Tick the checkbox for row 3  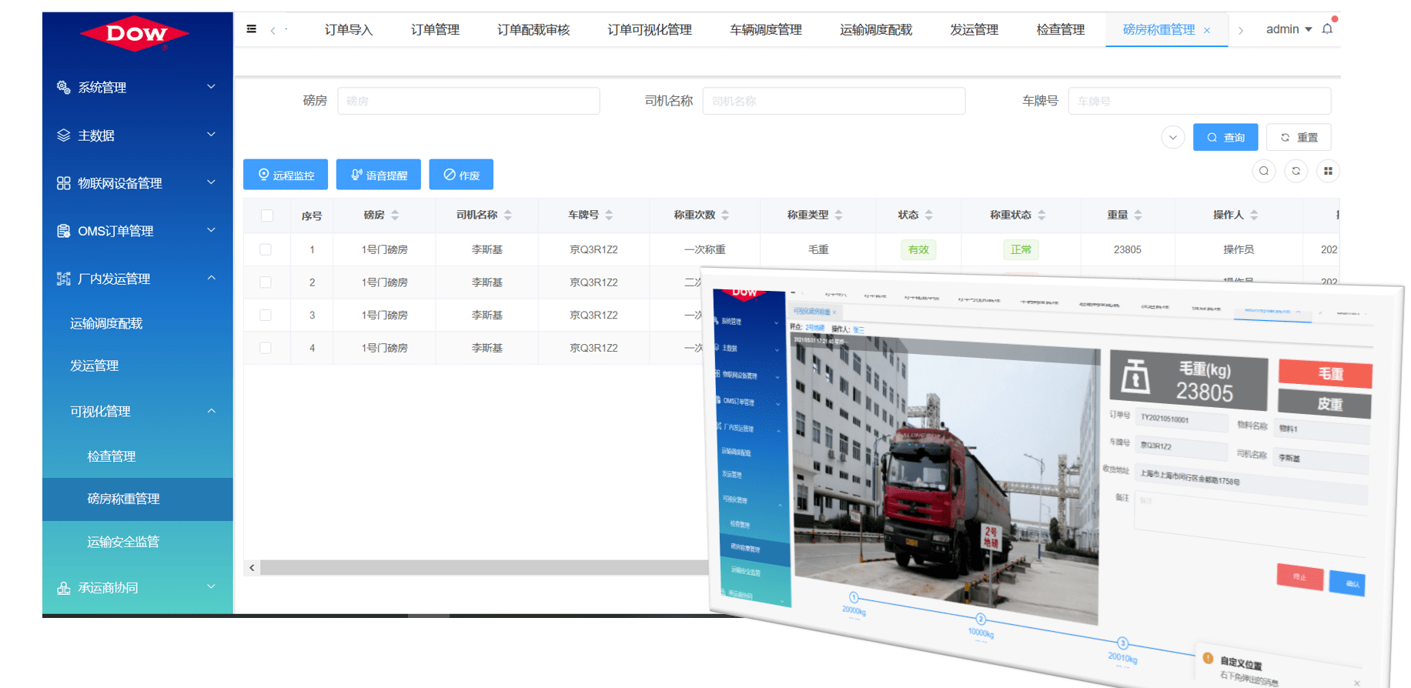tap(266, 315)
